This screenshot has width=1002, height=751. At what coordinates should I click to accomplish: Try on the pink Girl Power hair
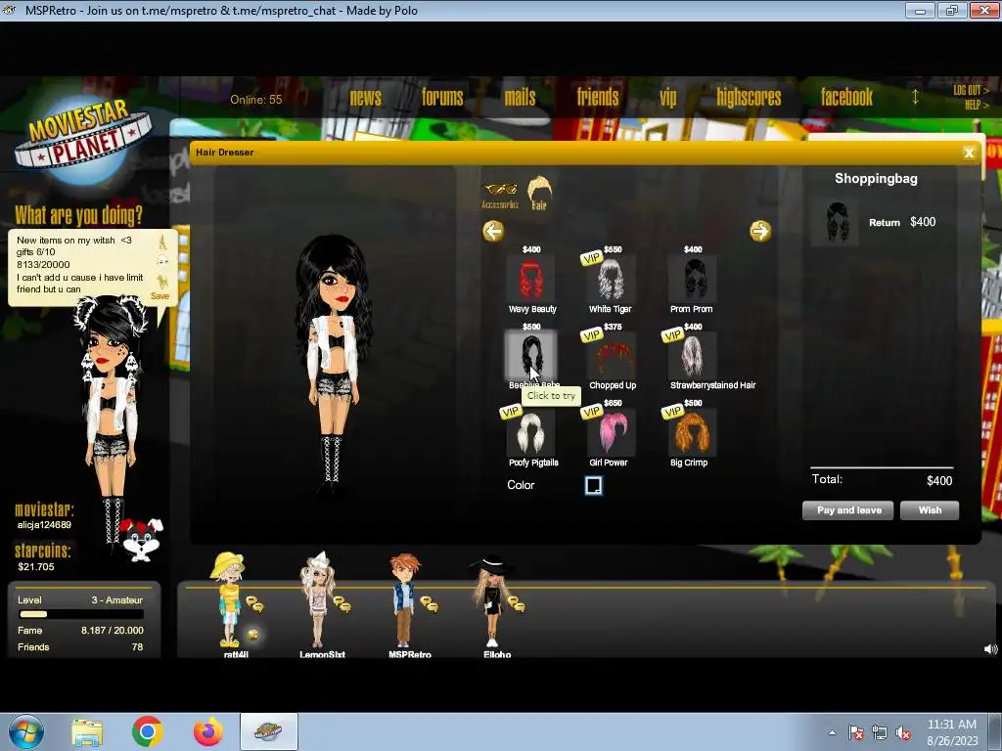click(x=612, y=433)
